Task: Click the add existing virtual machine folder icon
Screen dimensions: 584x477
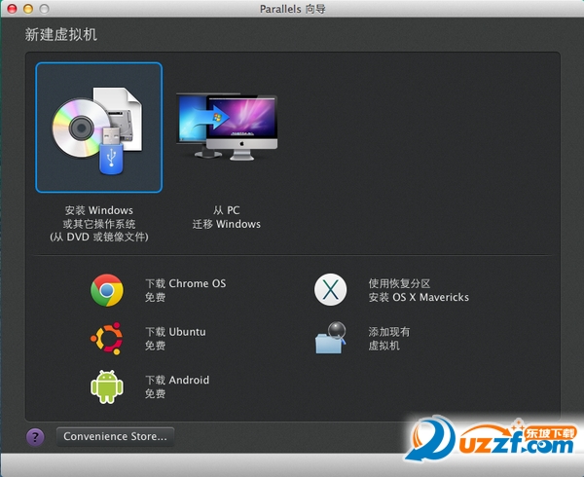Action: click(331, 338)
